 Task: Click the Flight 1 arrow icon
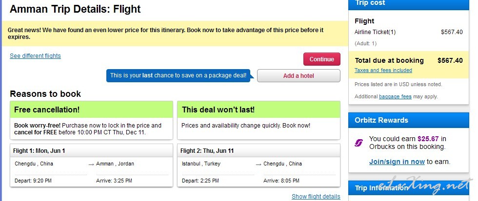(91, 164)
